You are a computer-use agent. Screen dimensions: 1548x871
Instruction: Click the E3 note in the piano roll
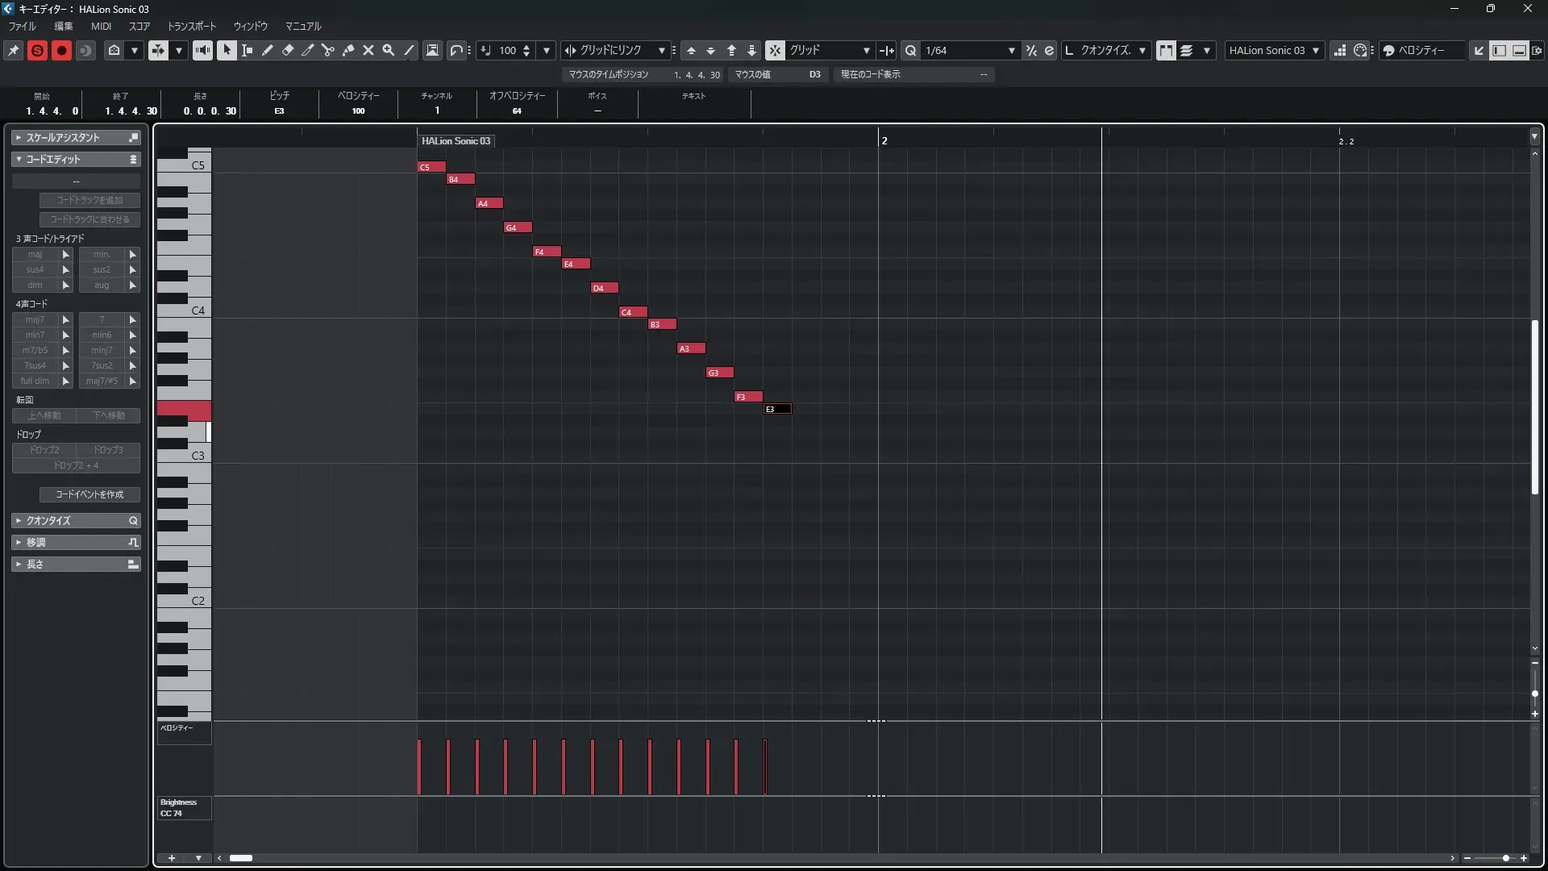coord(778,409)
